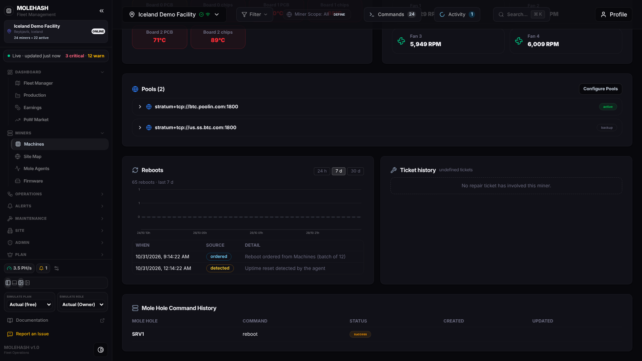Click the MOLEHASH logo icon
This screenshot has height=361, width=642.
[9, 11]
